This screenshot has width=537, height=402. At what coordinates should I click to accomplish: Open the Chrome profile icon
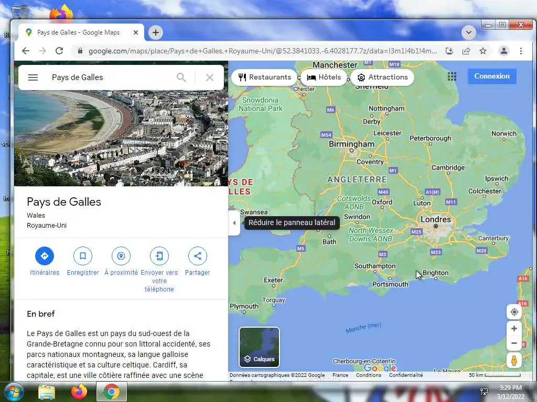pyautogui.click(x=504, y=51)
